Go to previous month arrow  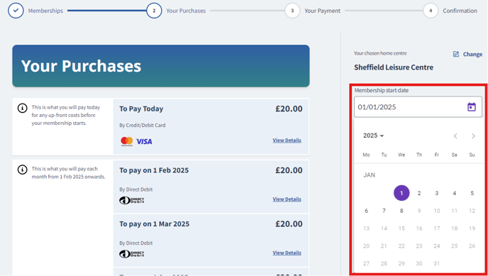pyautogui.click(x=455, y=136)
